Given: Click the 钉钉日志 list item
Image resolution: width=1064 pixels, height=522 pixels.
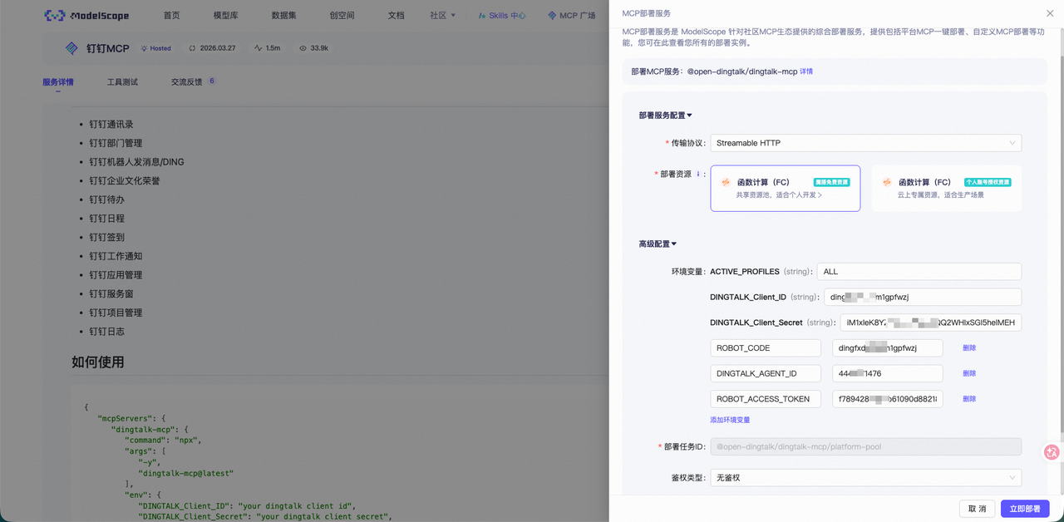Looking at the screenshot, I should coord(106,332).
